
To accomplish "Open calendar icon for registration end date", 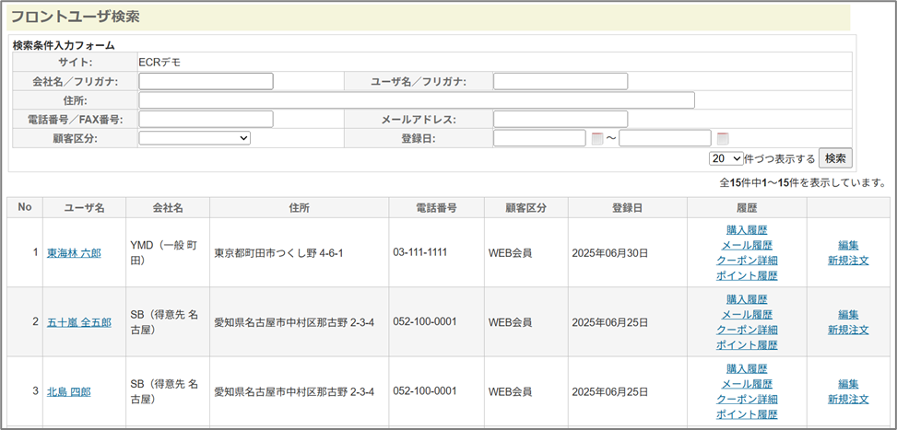I will [x=723, y=139].
